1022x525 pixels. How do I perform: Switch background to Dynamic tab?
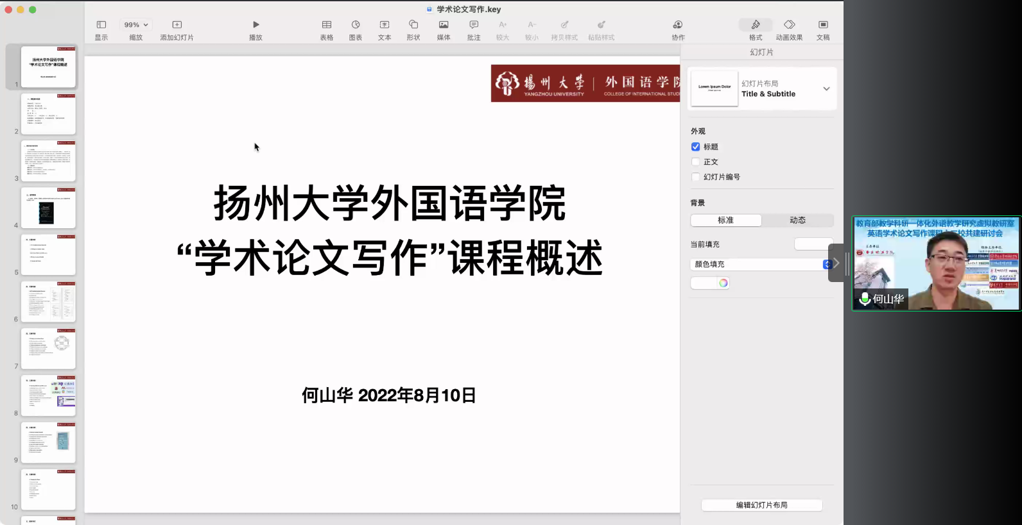(x=797, y=221)
